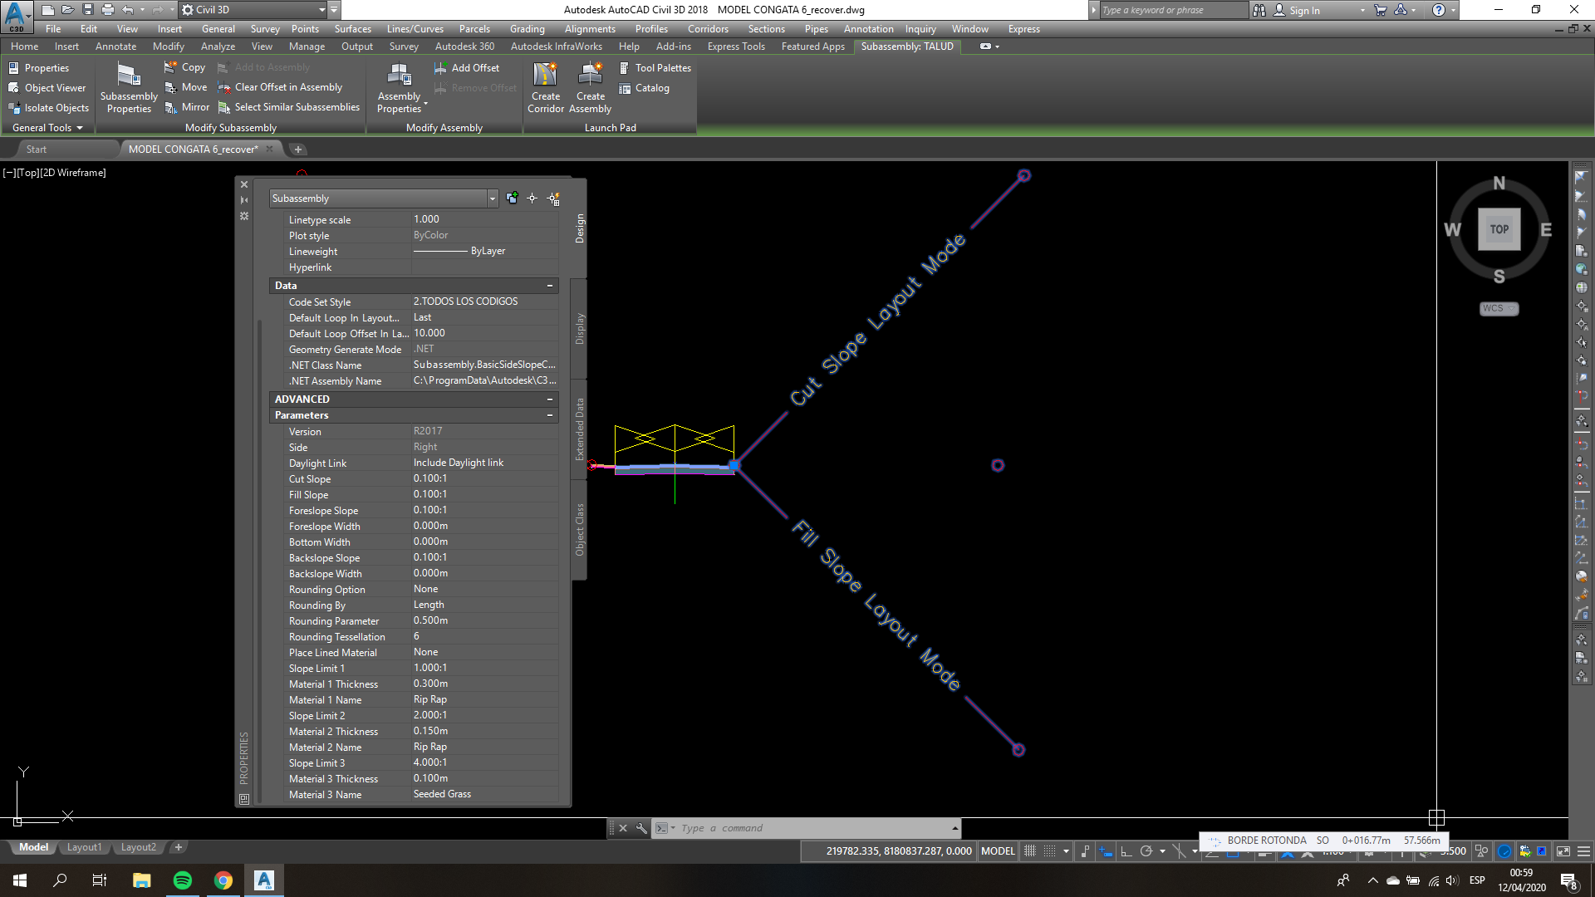
Task: Toggle Clean Screen in status bar
Action: [1563, 851]
